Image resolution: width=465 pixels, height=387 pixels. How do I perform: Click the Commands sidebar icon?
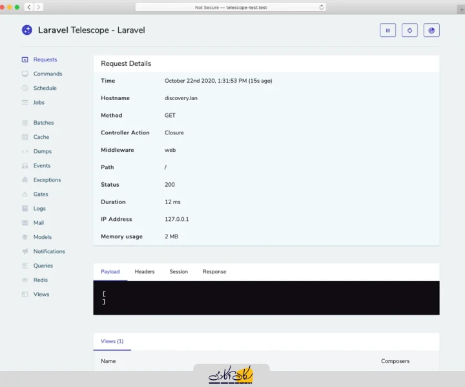click(25, 74)
